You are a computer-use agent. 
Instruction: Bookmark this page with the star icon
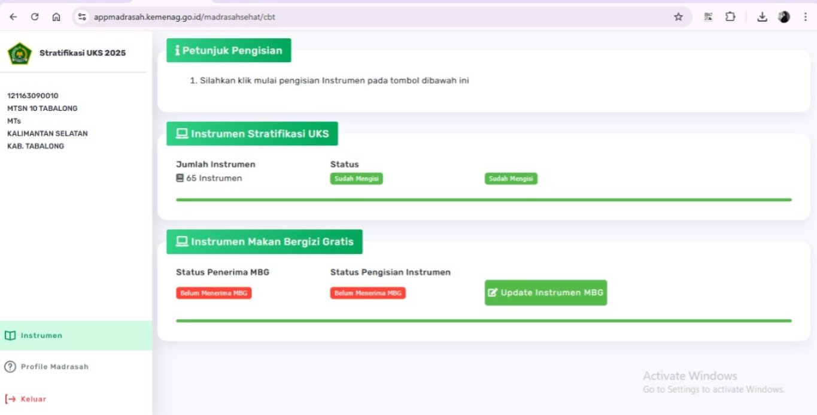678,17
